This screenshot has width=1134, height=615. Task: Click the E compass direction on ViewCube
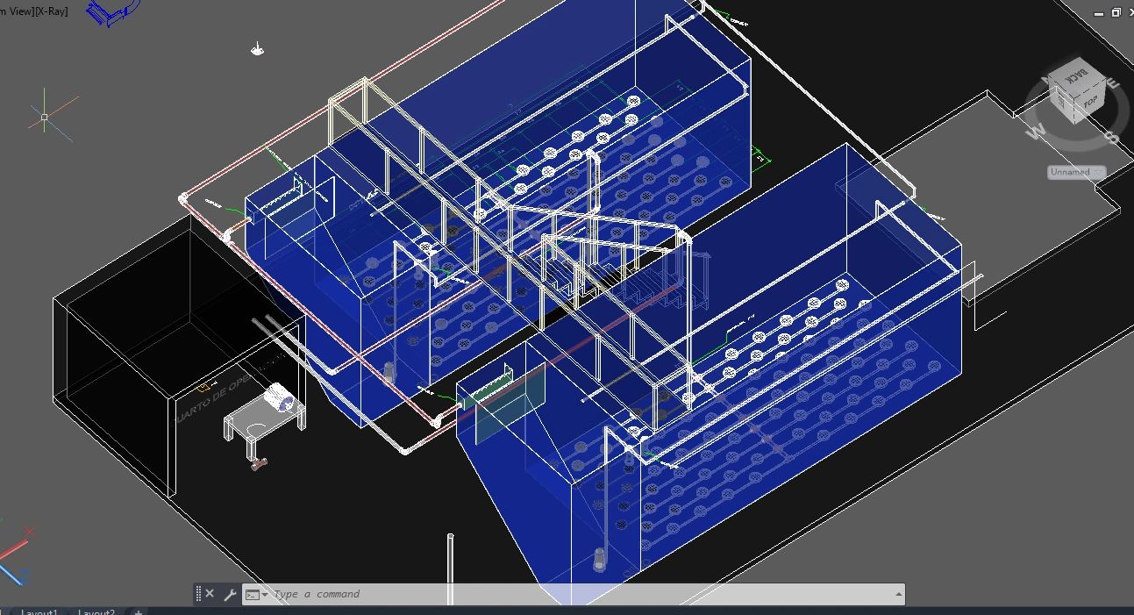coord(1113,83)
